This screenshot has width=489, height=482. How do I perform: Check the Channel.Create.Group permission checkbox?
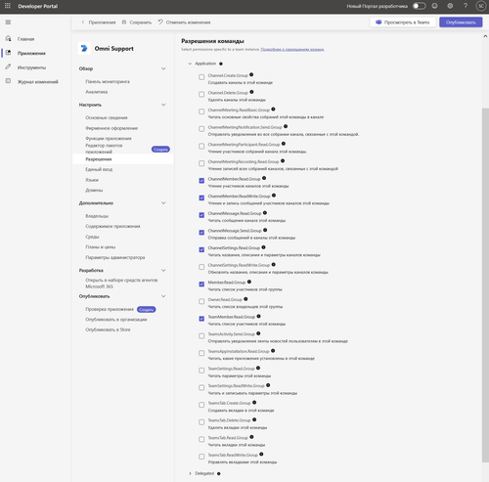pos(201,77)
